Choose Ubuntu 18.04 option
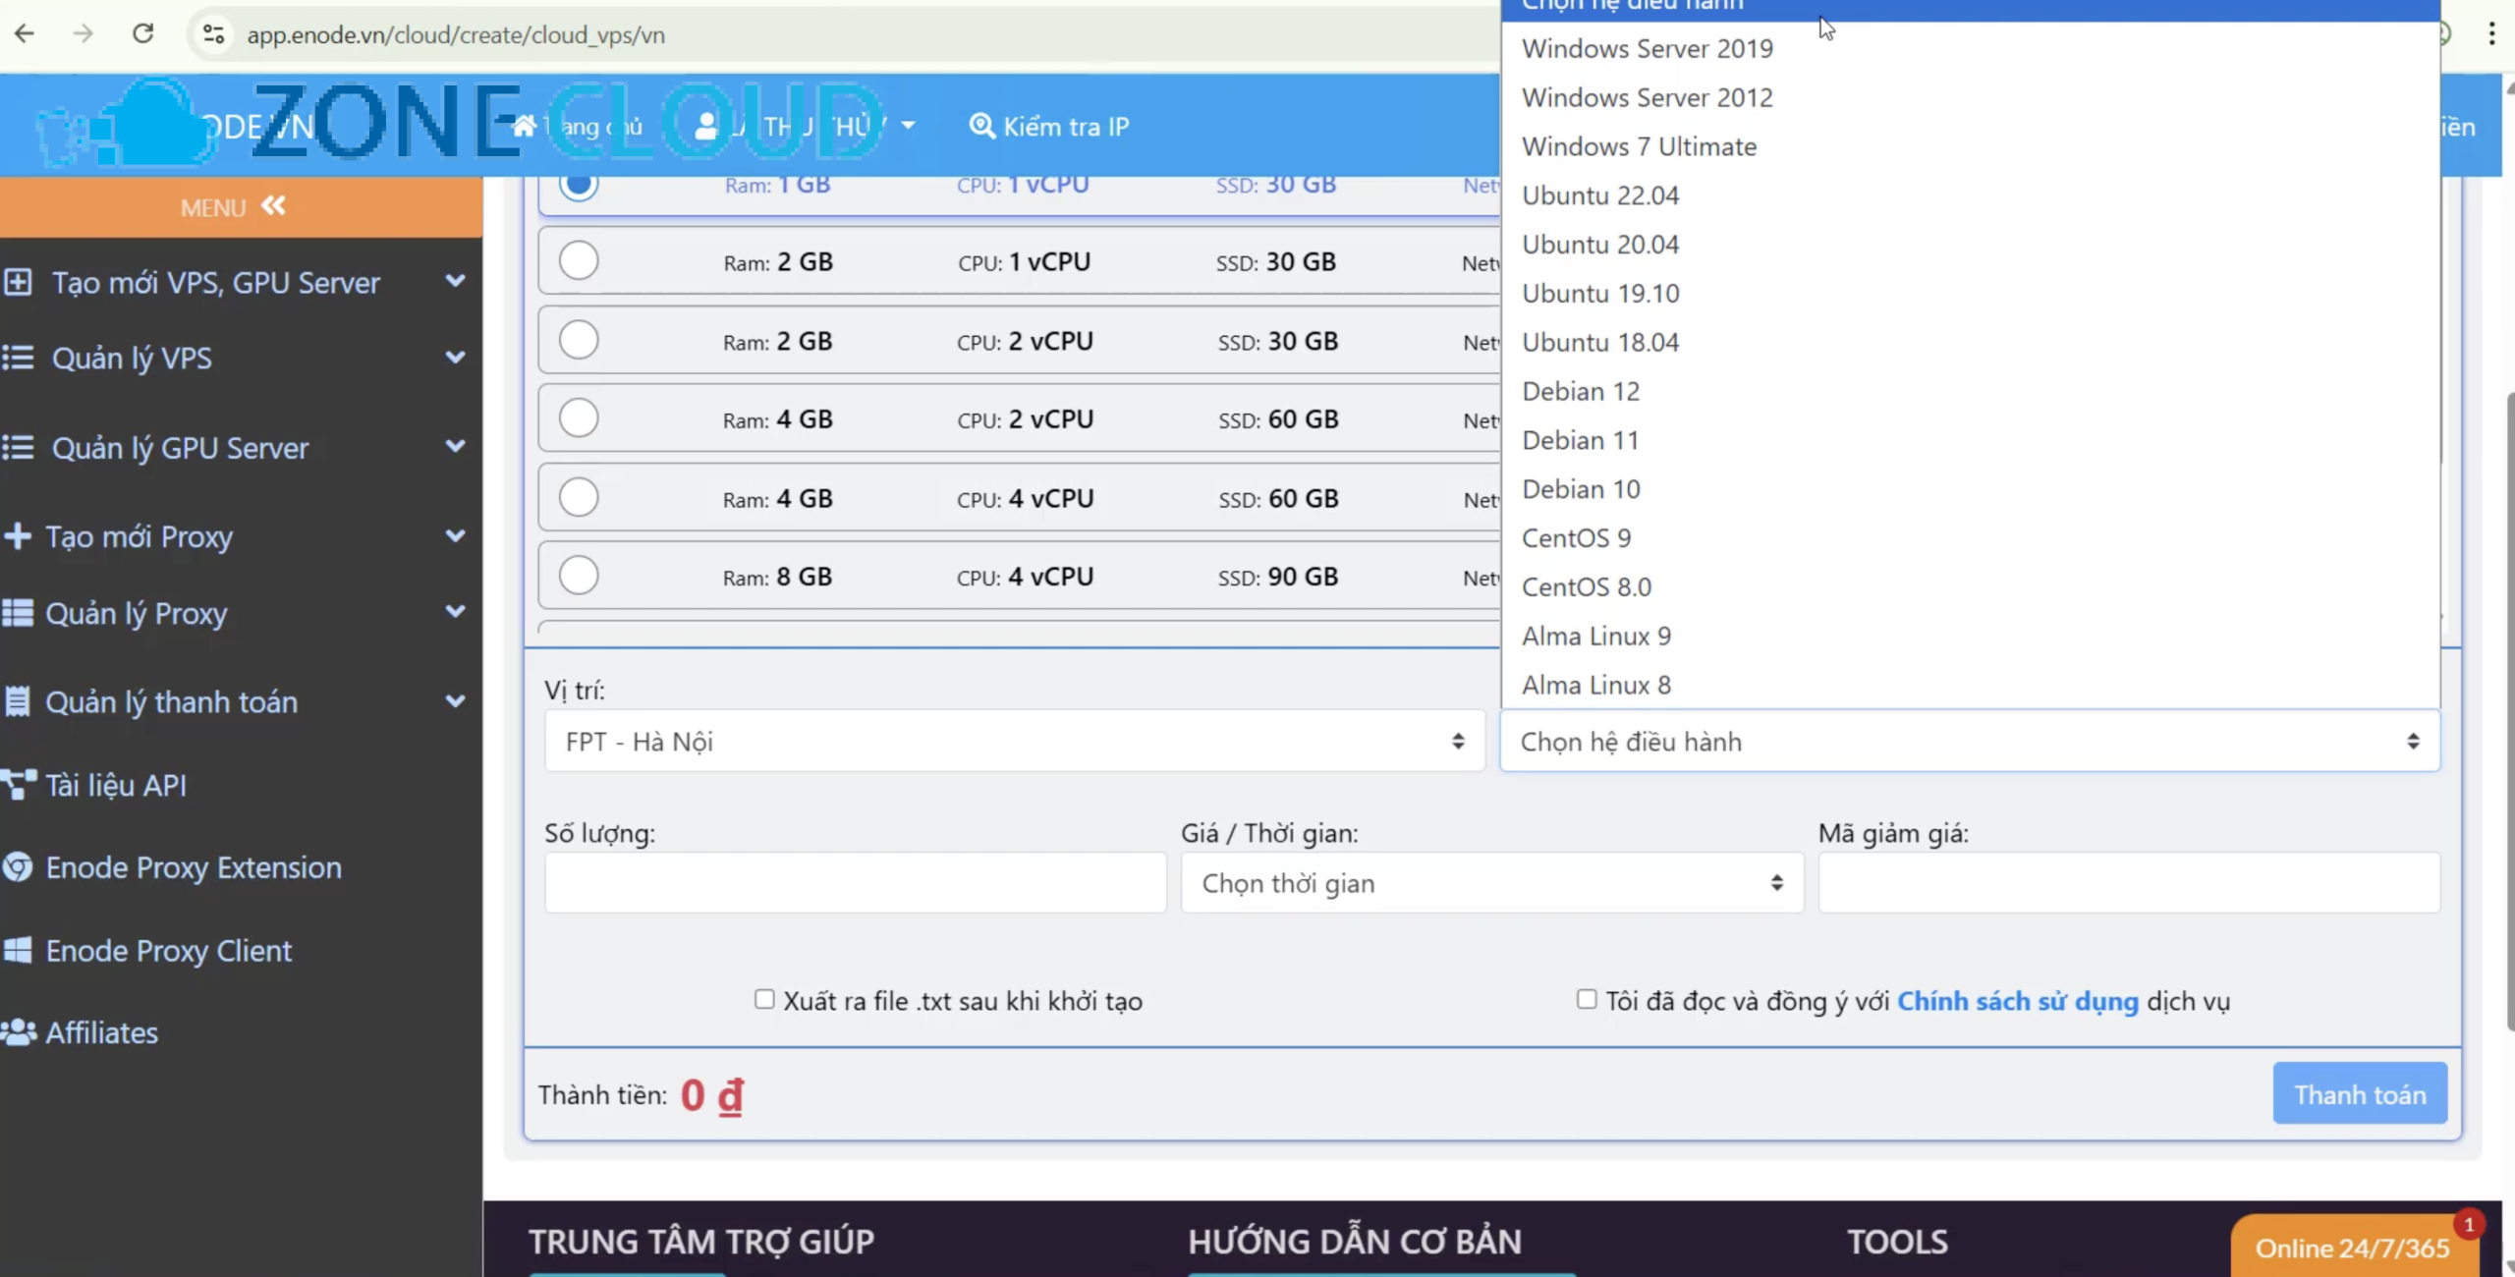 click(1970, 342)
